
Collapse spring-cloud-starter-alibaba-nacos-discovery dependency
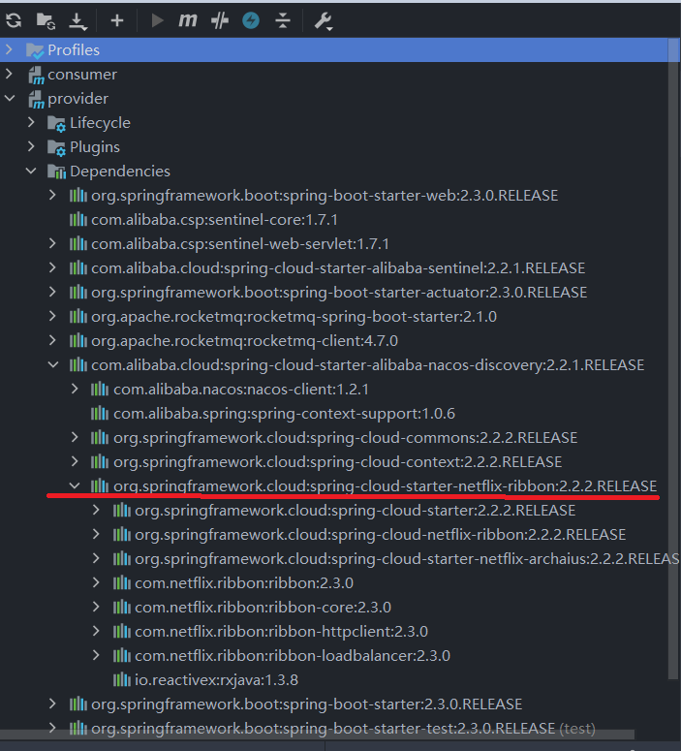(53, 364)
